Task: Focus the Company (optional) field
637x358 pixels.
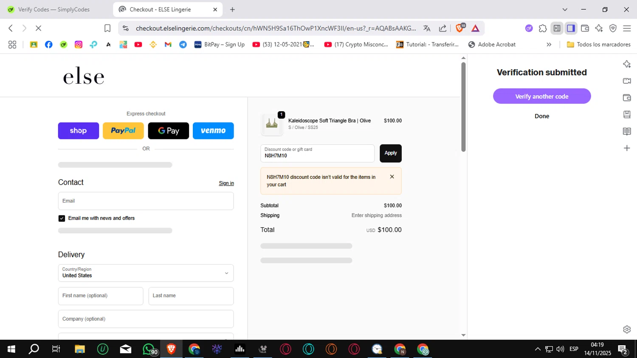Action: (x=146, y=319)
